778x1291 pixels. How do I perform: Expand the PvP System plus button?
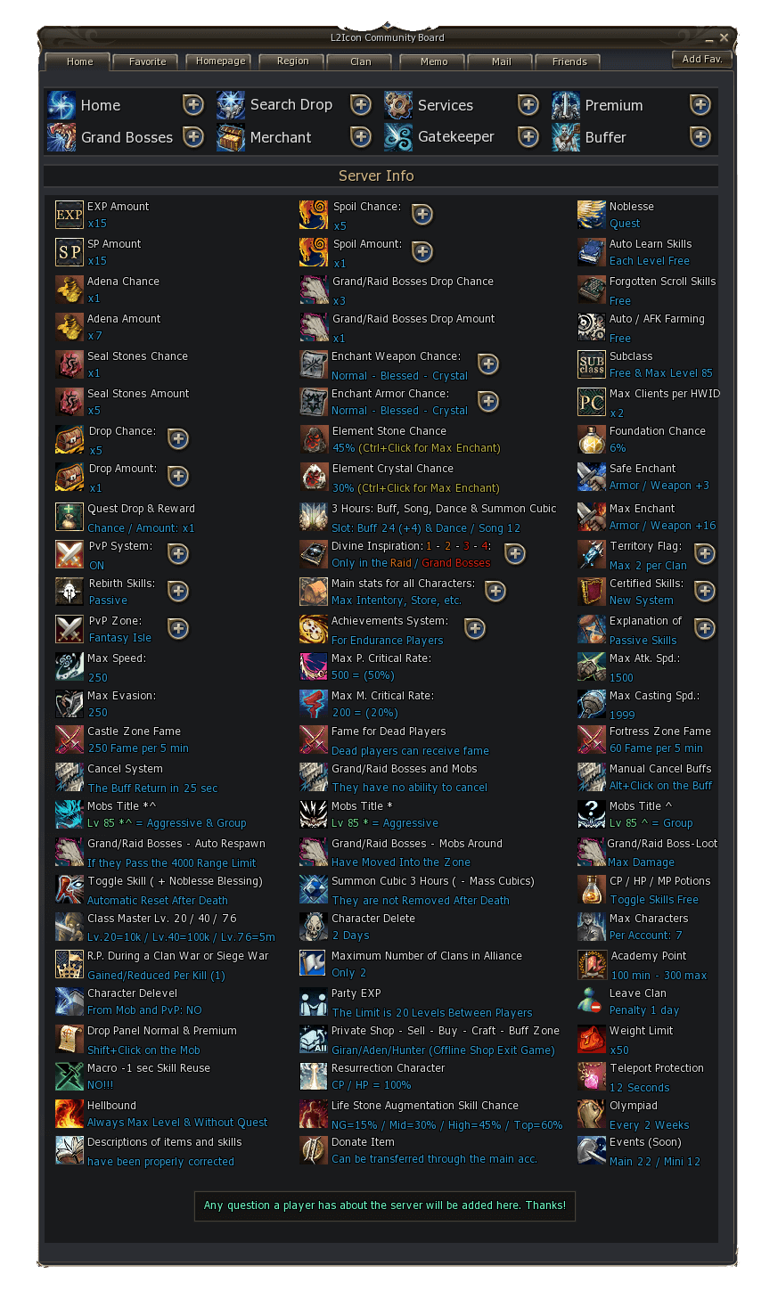tap(178, 554)
